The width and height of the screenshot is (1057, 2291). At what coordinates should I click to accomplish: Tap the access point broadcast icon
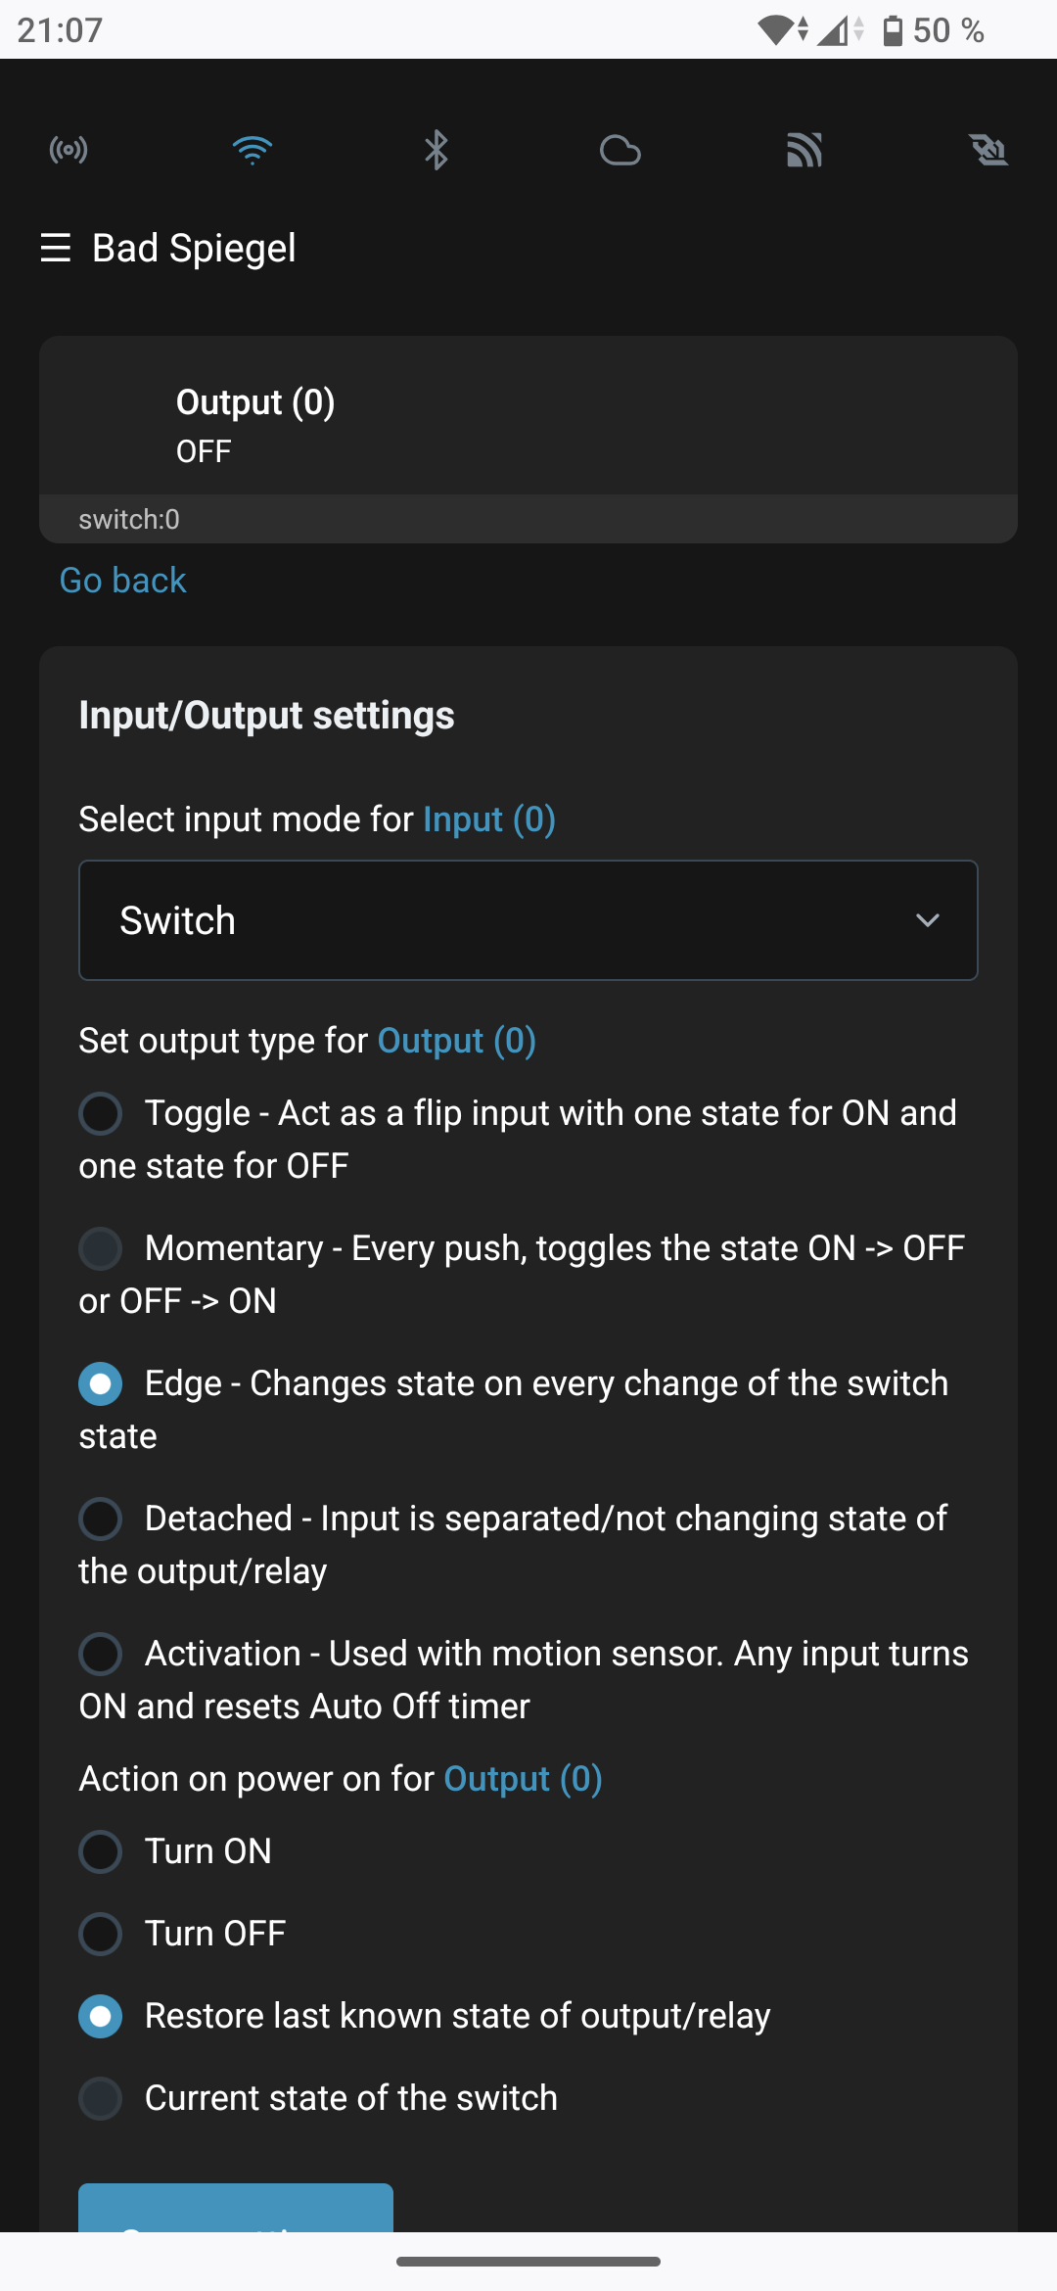[69, 150]
